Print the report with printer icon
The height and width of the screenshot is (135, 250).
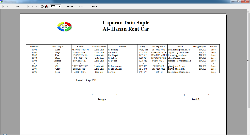[42, 6]
